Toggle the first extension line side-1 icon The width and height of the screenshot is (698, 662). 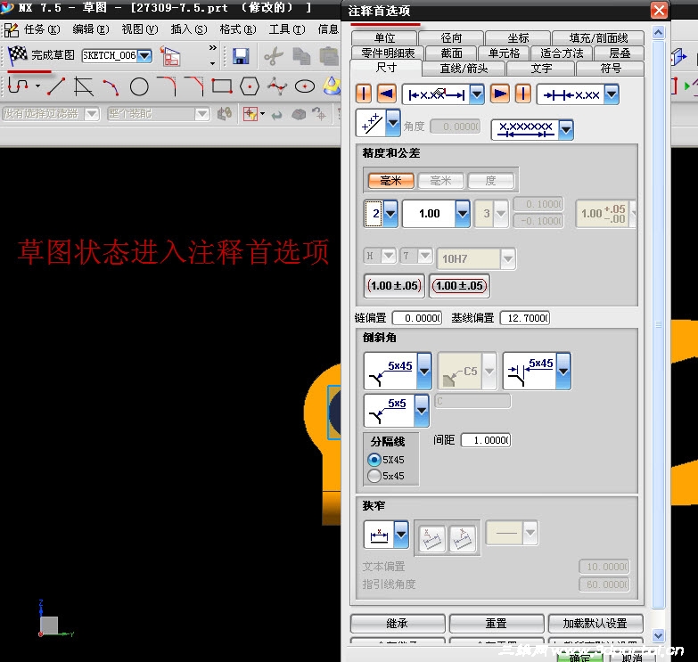[364, 94]
